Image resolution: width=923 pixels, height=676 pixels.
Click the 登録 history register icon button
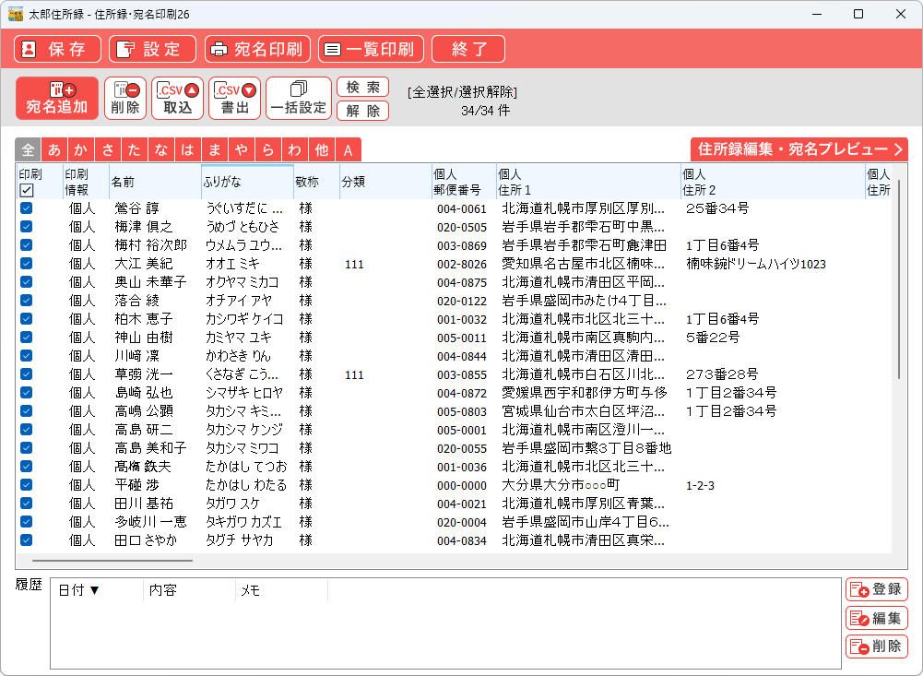click(x=876, y=589)
